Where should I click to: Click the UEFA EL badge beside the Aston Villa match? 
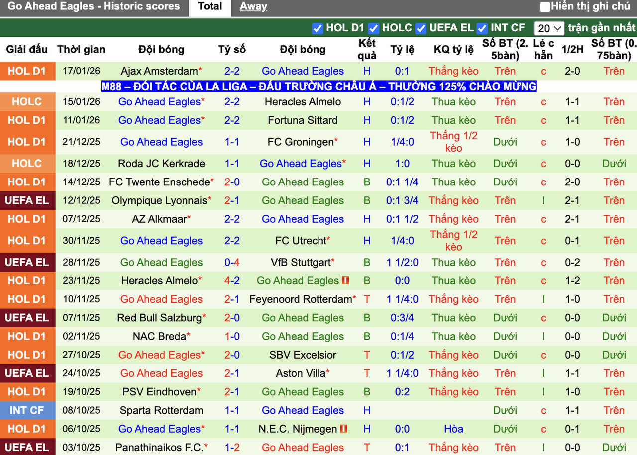click(28, 373)
